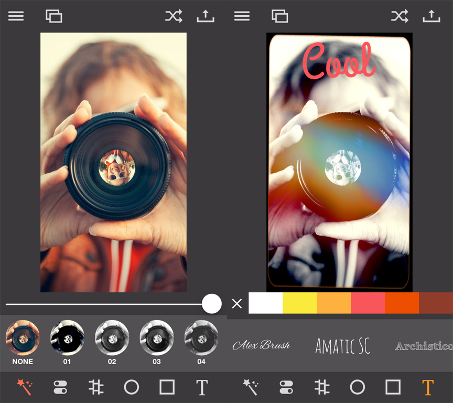The image size is (453, 403).
Task: Open the Text tool on left toolbar
Action: [202, 388]
